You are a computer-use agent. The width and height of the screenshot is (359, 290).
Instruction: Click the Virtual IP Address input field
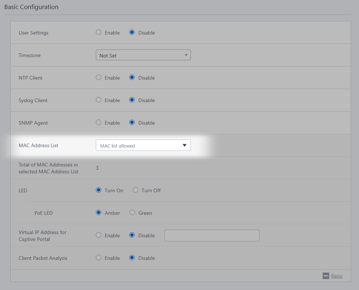[212, 235]
